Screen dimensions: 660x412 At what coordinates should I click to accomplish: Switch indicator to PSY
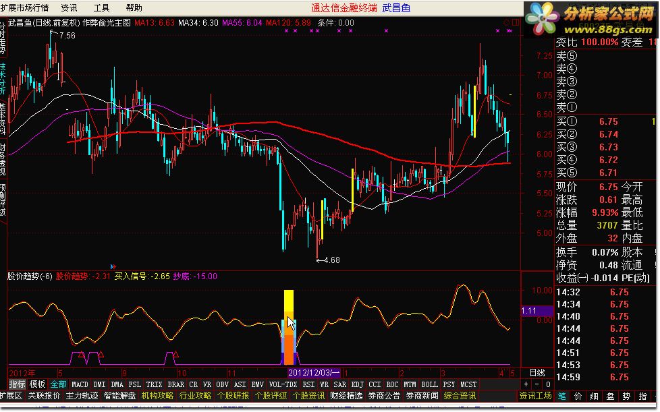(449, 384)
